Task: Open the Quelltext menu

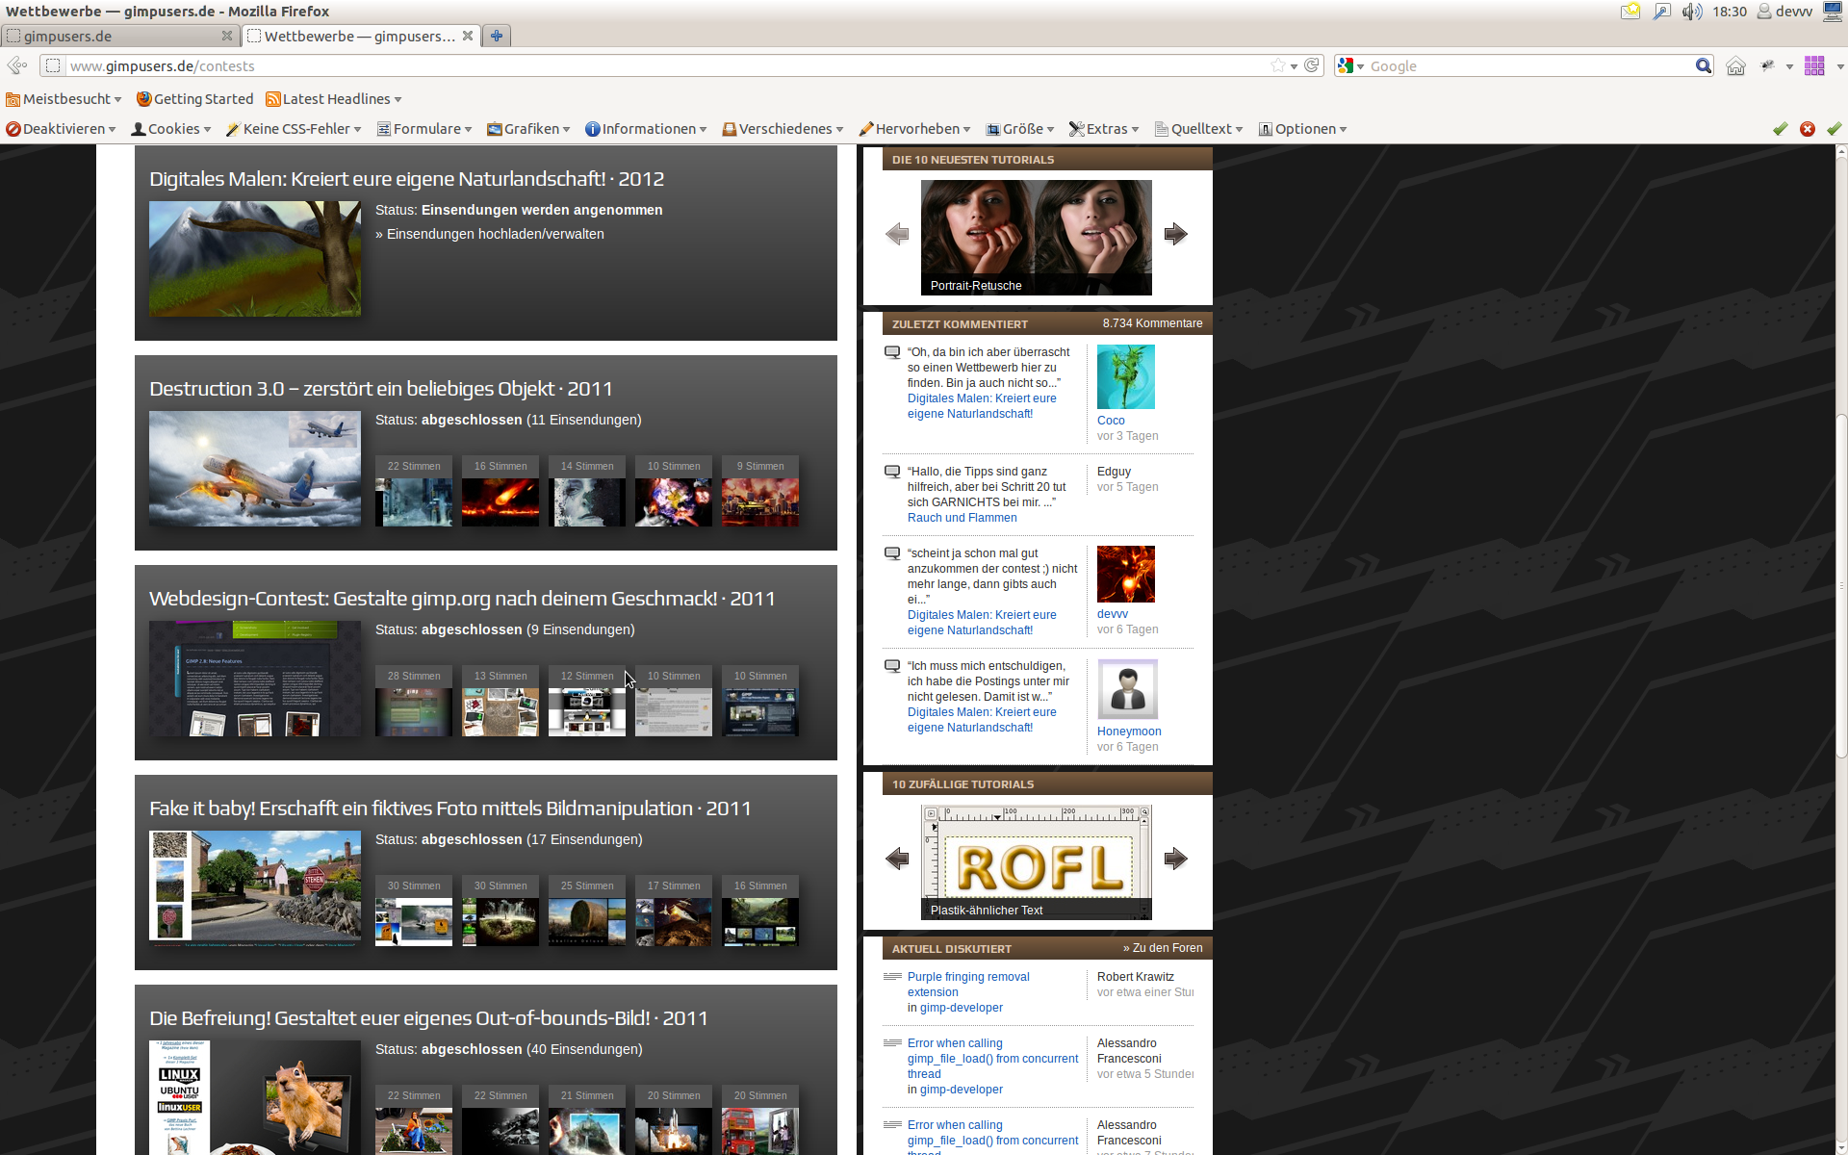Action: 1198,129
